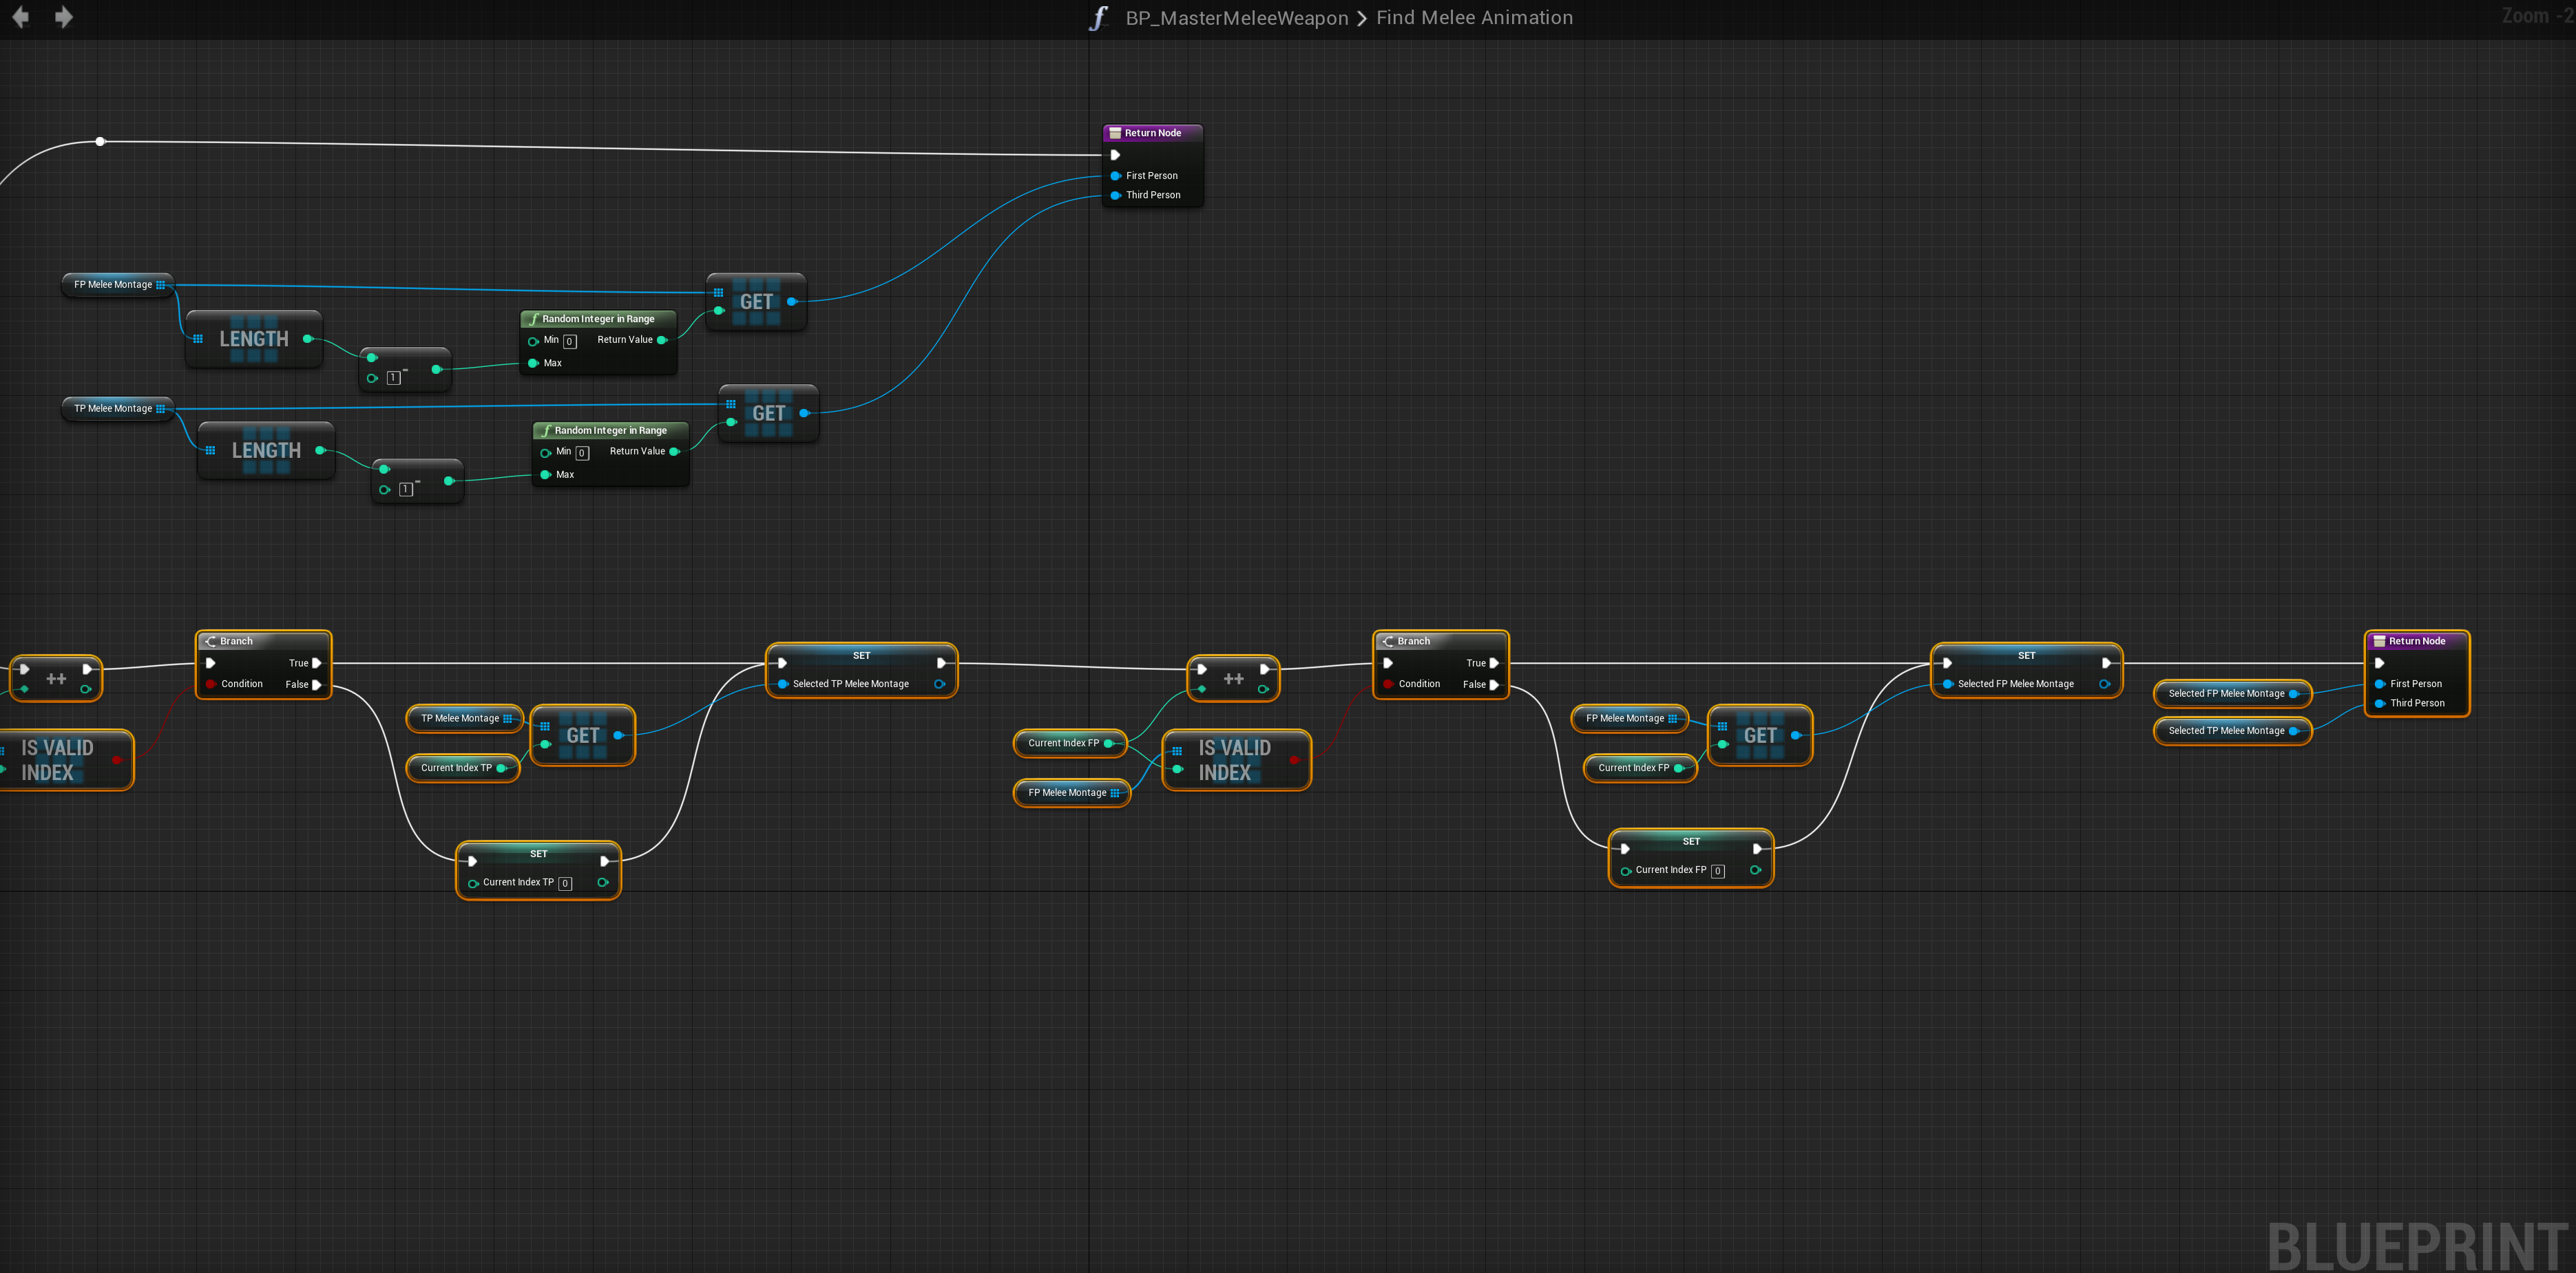
Task: Select the upper Return Node header
Action: pos(1152,133)
